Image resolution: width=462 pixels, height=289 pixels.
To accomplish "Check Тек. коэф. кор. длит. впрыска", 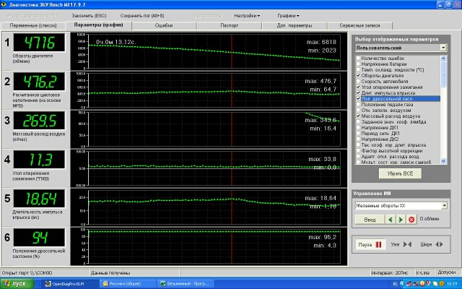I will [358, 144].
